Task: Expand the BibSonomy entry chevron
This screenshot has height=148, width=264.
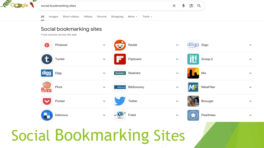Action: coord(177,87)
